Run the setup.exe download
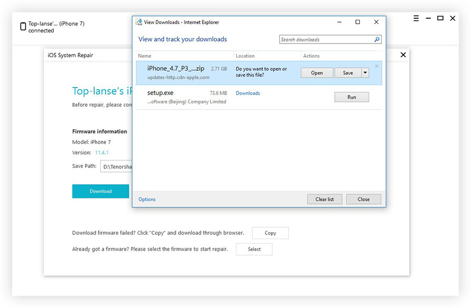This screenshot has height=308, width=471. tap(351, 97)
